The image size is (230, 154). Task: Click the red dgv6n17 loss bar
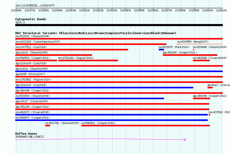click(210, 88)
